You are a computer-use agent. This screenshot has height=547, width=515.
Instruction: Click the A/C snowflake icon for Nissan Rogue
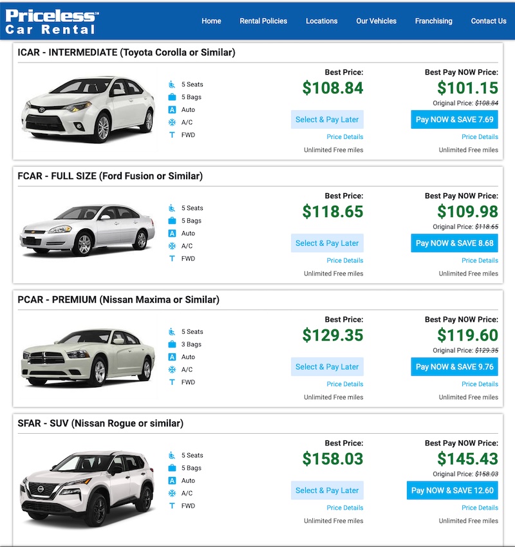[172, 493]
